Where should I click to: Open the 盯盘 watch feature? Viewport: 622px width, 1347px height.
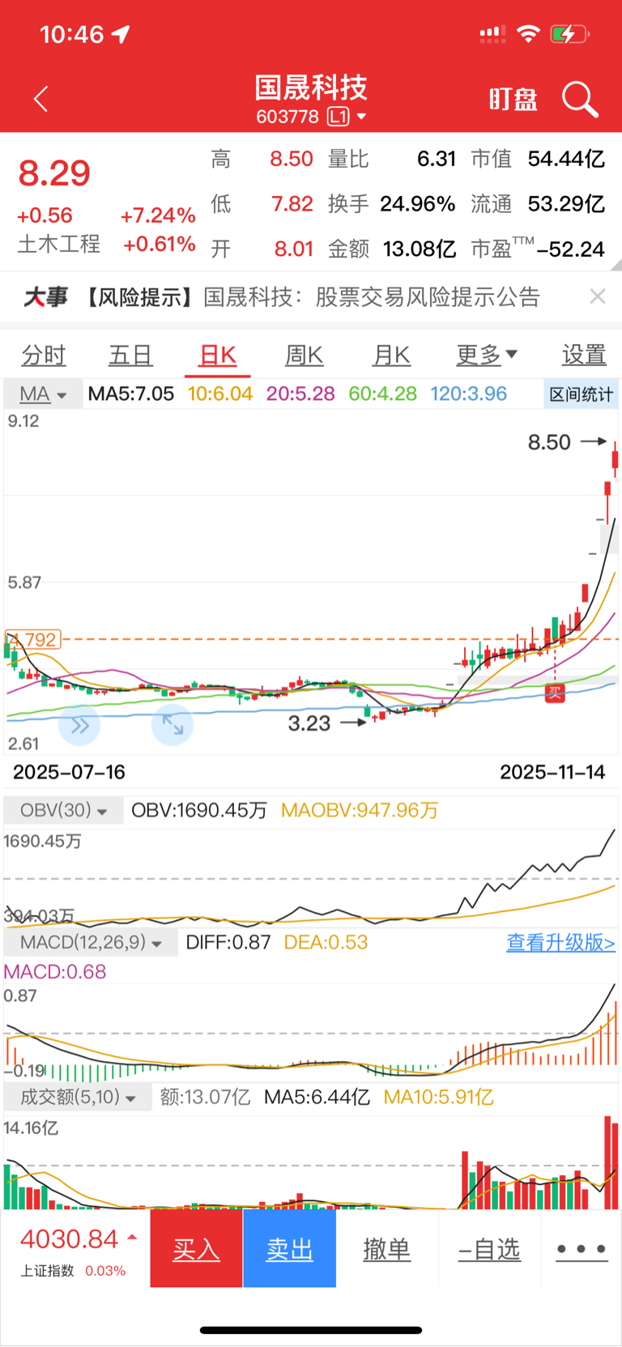tap(513, 100)
